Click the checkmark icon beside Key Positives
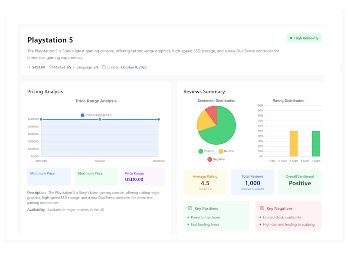The width and height of the screenshot is (347, 260). 190,208
